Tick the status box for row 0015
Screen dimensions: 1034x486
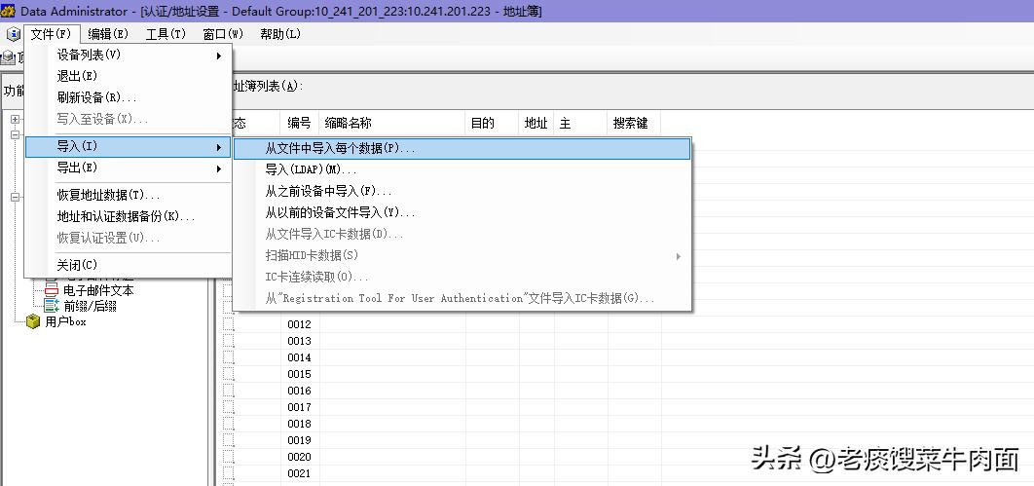229,374
